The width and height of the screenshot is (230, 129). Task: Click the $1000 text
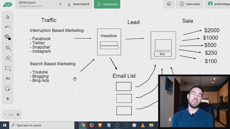211,38
